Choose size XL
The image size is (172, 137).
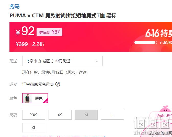click(x=34, y=128)
